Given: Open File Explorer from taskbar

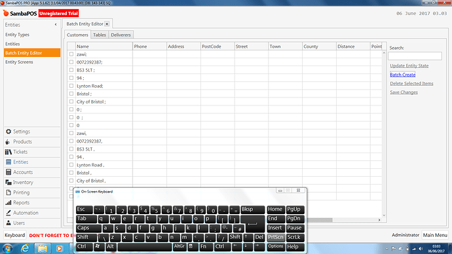Looking at the screenshot, I should point(43,249).
